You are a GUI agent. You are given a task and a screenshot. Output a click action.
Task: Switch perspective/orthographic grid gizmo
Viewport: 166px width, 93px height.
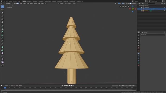coord(120,6)
